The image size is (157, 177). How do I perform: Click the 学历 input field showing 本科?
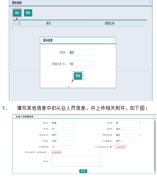pos(64,141)
